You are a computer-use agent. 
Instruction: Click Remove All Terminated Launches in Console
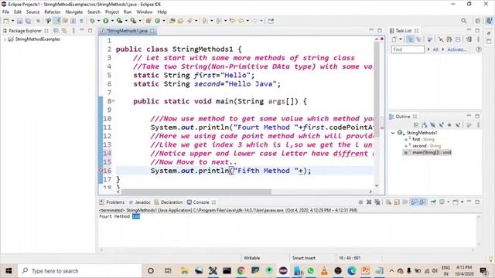[377, 202]
